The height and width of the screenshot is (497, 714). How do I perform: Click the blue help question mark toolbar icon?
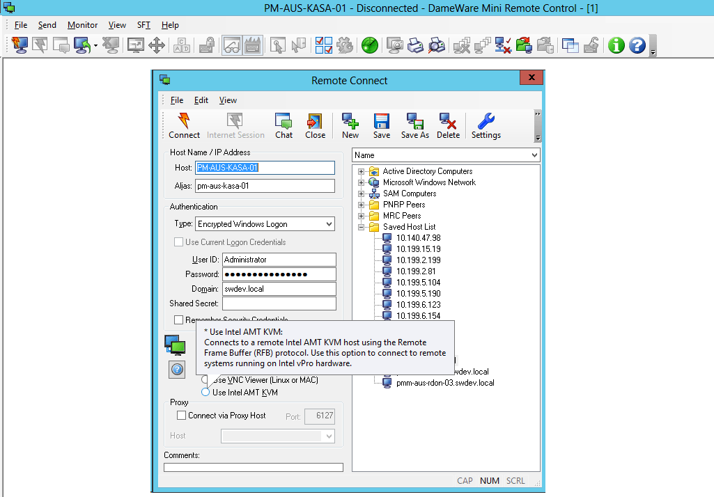click(637, 45)
